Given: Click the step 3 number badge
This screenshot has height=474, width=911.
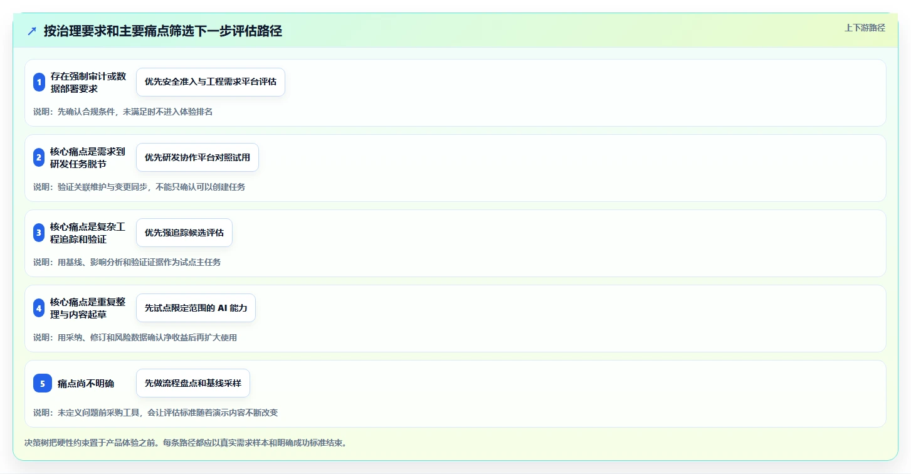Looking at the screenshot, I should 39,233.
